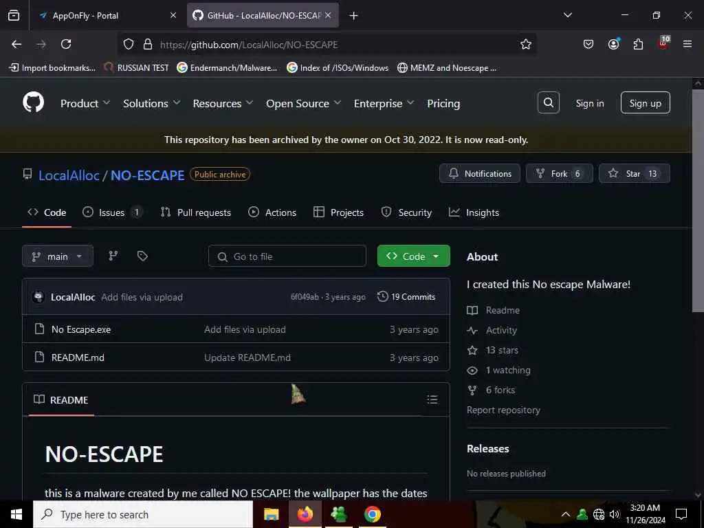Screen dimensions: 704x528
Task: Open the main branch dropdown
Action: (x=58, y=256)
